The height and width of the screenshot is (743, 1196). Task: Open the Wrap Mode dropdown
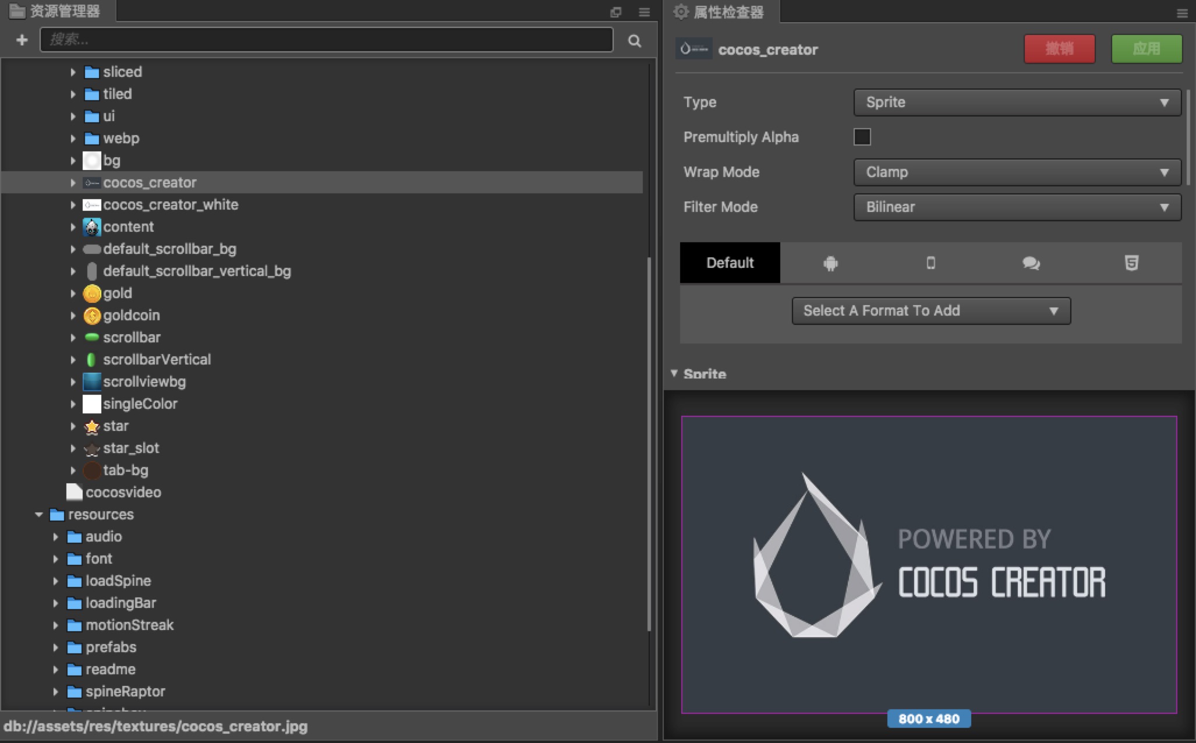pos(1017,172)
